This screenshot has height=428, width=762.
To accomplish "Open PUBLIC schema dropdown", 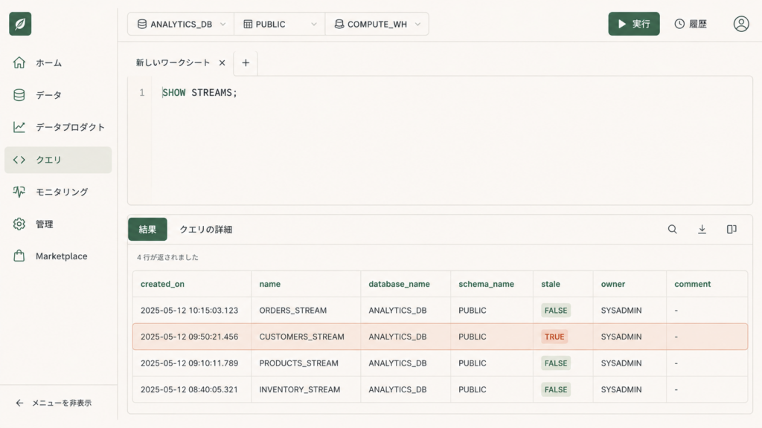I will click(280, 24).
